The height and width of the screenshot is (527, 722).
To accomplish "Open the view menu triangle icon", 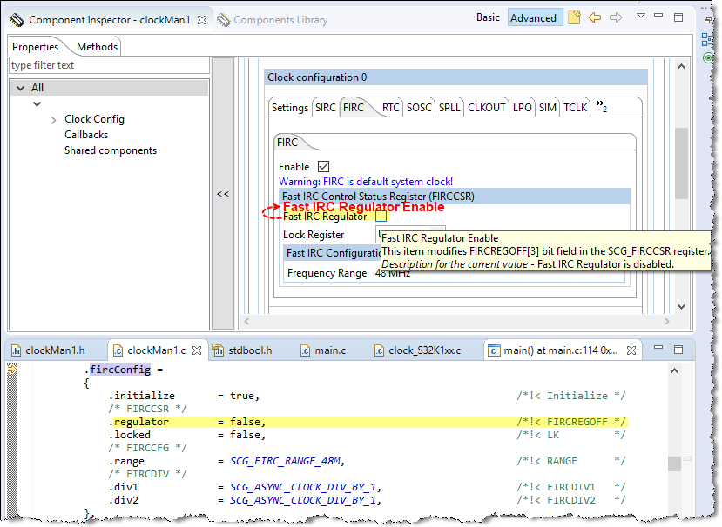I will coord(641,16).
